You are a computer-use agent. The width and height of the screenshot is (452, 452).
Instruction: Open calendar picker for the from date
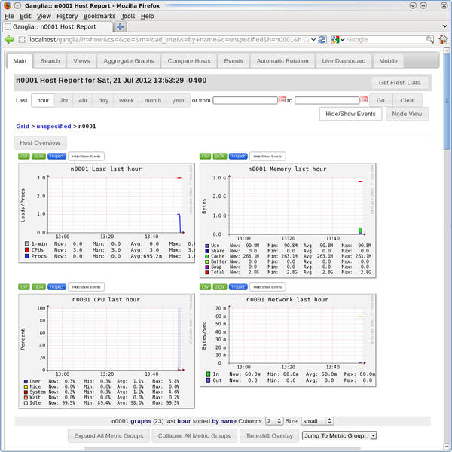click(282, 99)
